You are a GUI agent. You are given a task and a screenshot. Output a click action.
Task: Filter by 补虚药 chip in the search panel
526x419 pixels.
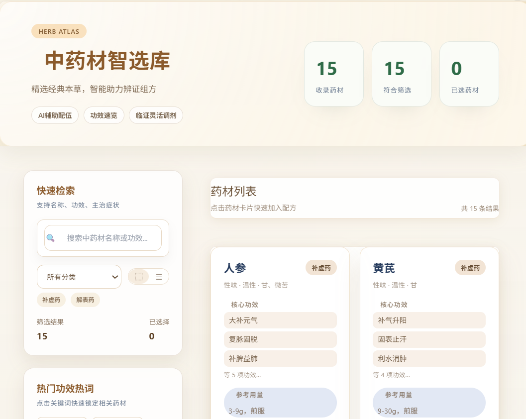click(51, 300)
